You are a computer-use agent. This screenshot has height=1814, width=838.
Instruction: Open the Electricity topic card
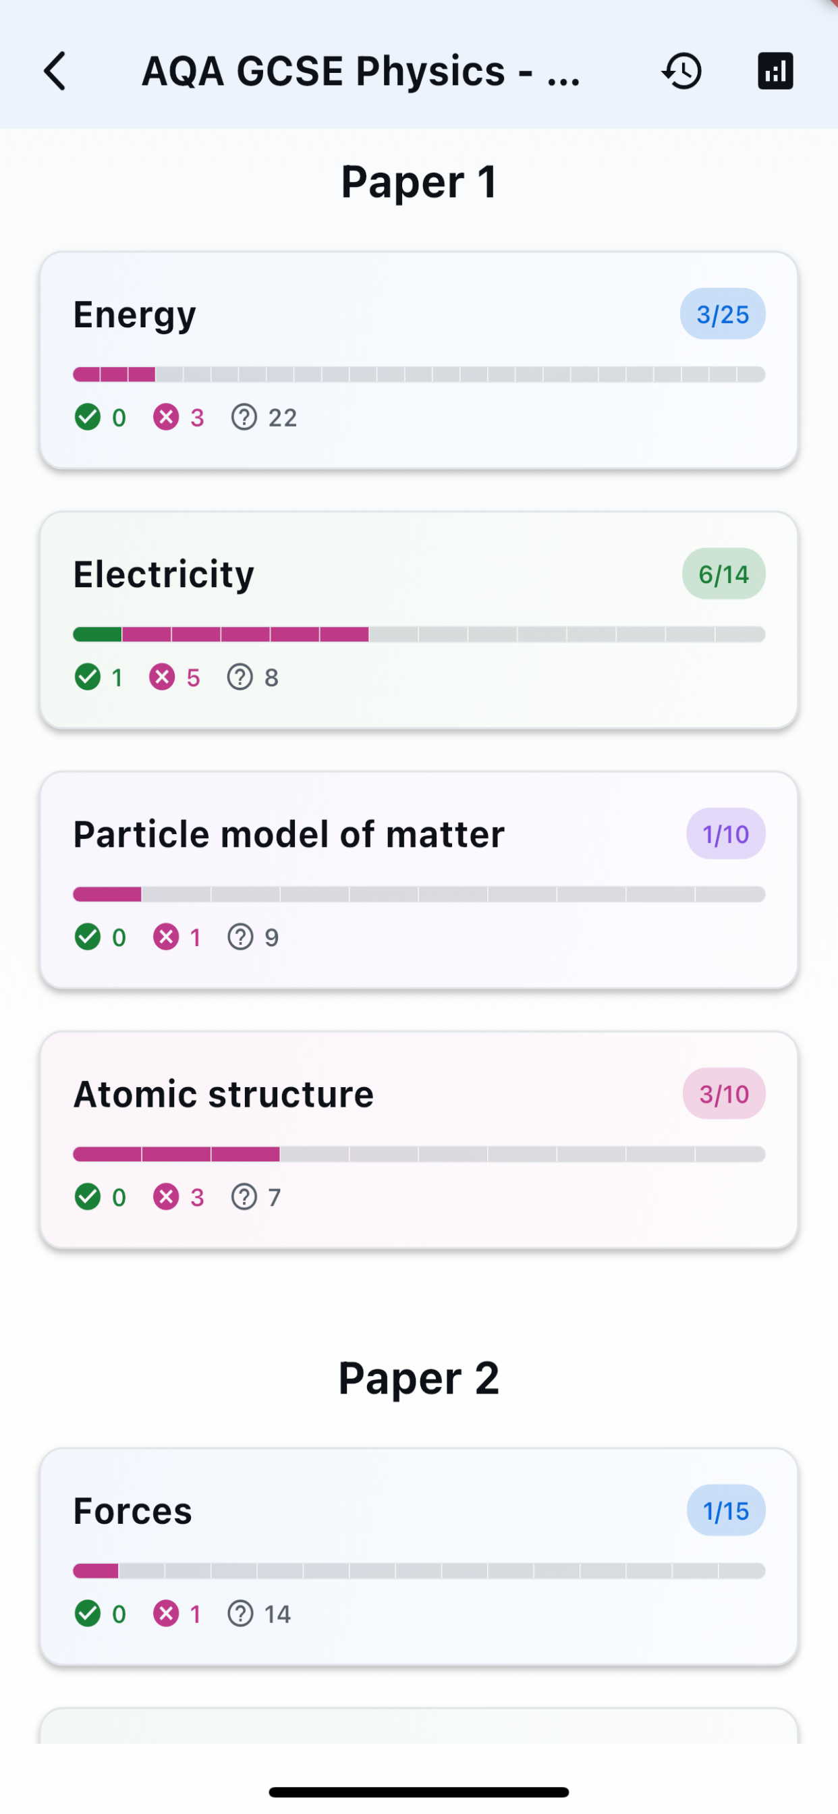(419, 618)
